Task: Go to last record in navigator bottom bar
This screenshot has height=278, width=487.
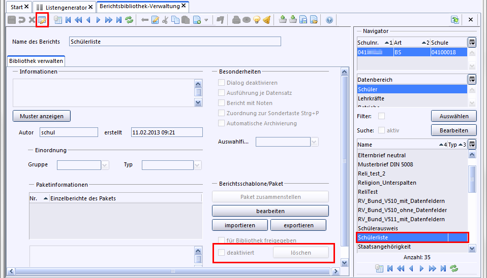Action: [x=443, y=268]
